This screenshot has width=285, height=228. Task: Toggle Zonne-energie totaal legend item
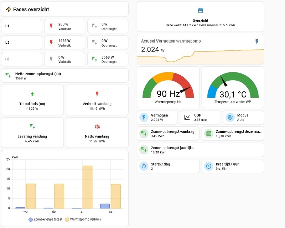(x=45, y=219)
